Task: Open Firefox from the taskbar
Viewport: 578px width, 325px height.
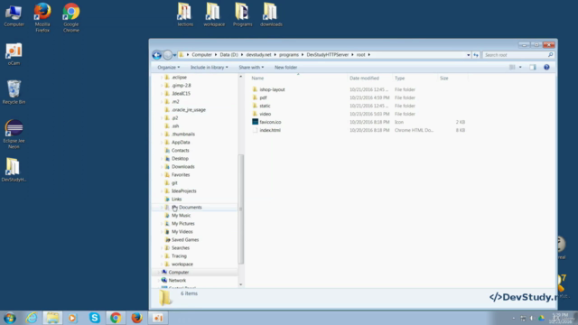Action: (136, 318)
